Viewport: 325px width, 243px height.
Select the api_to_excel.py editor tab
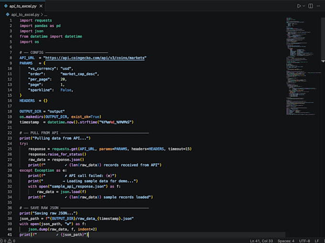(23, 6)
